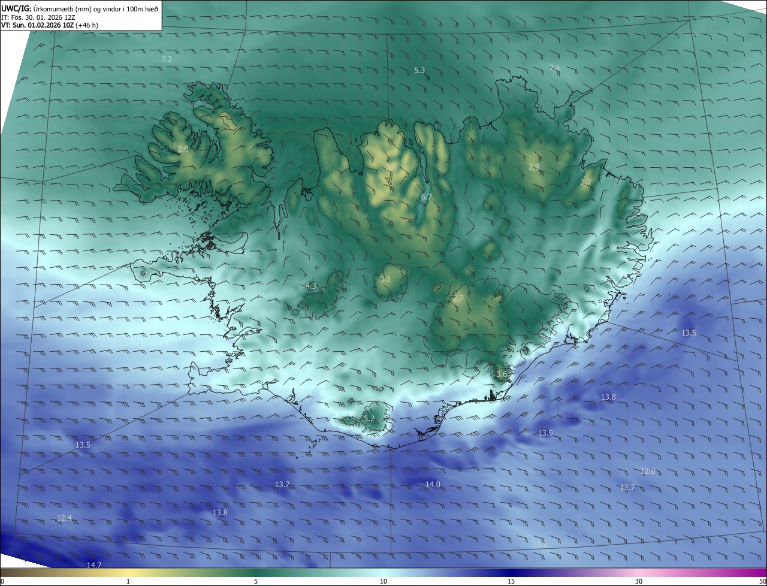Click the UWC/IG map title text
This screenshot has height=586, width=767.
(x=80, y=8)
